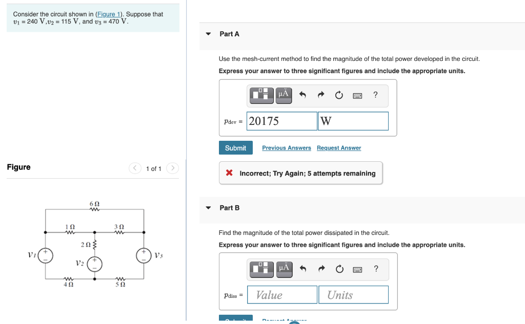Click the previous figure arrow

134,168
